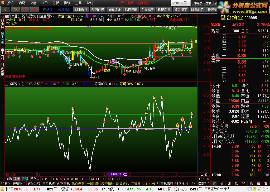Open the 资讯 menu

click(x=67, y=3)
